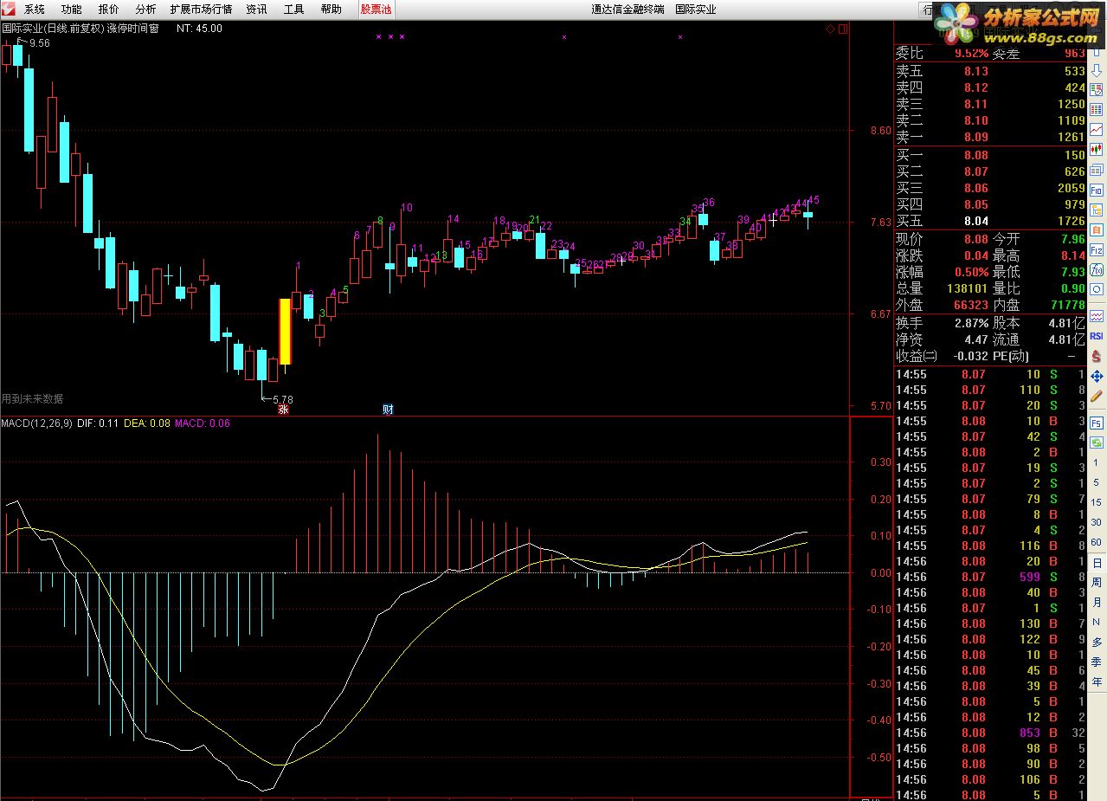Click the 买一 price 8.08
This screenshot has height=801, width=1107.
click(x=975, y=156)
